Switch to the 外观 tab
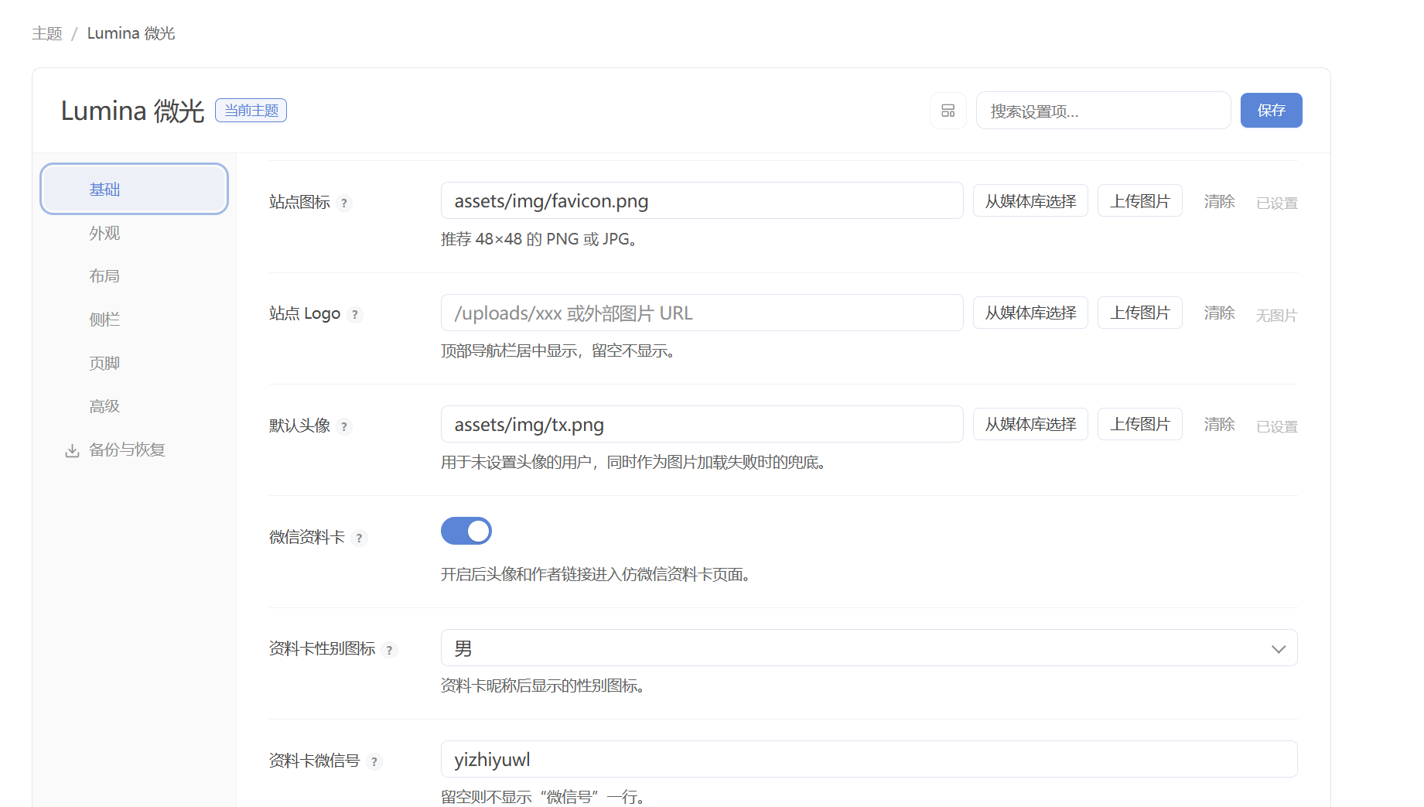The image size is (1424, 807). [134, 233]
